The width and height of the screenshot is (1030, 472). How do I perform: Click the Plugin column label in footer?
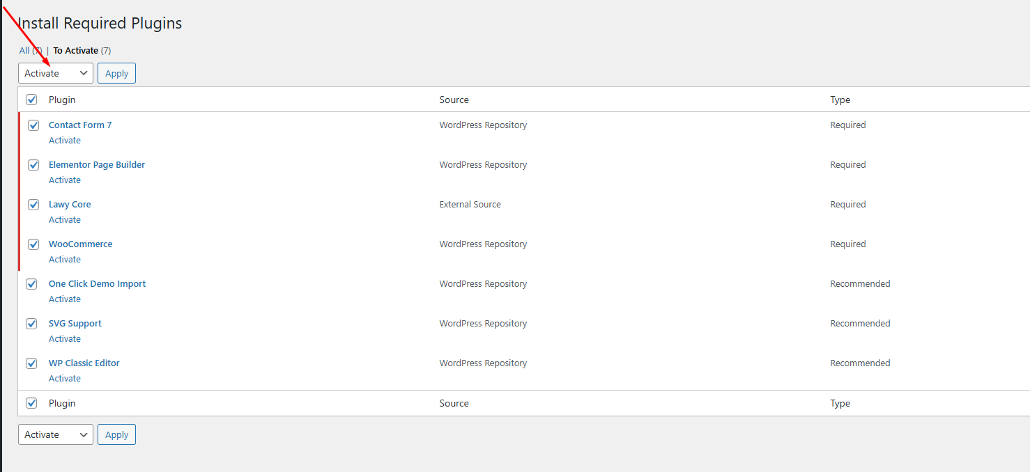pos(62,403)
